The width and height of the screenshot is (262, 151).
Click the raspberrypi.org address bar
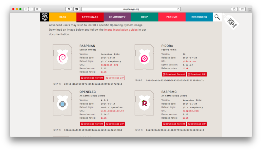(x=131, y=9)
